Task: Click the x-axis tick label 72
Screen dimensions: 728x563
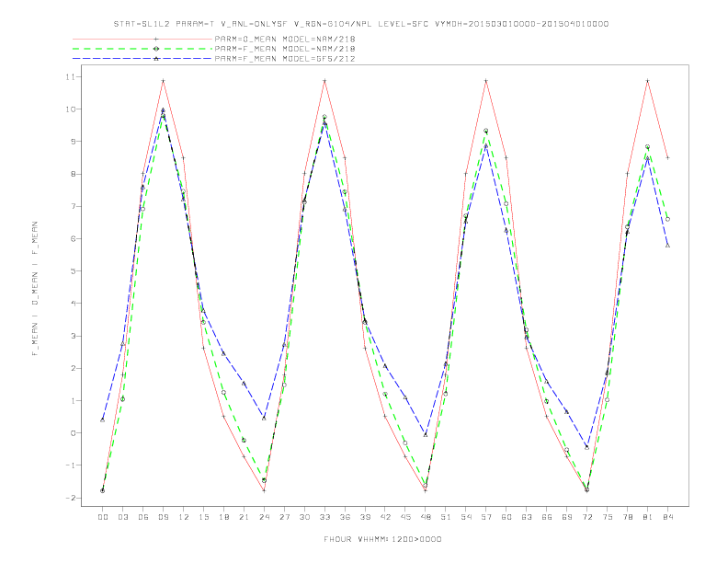Action: (x=587, y=517)
